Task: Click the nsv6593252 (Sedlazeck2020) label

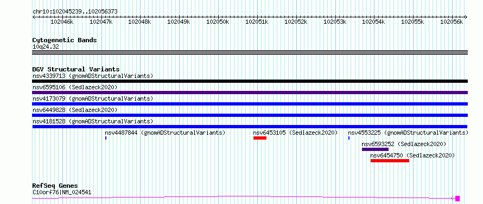Action: pos(404,144)
